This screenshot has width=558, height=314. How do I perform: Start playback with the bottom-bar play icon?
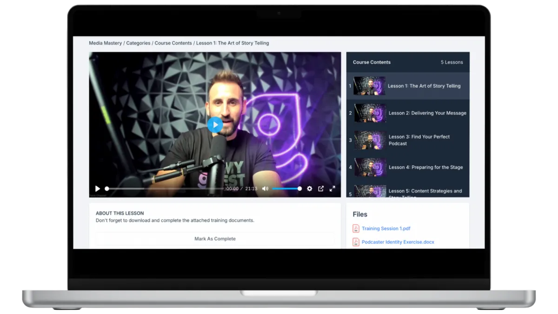[x=98, y=189]
